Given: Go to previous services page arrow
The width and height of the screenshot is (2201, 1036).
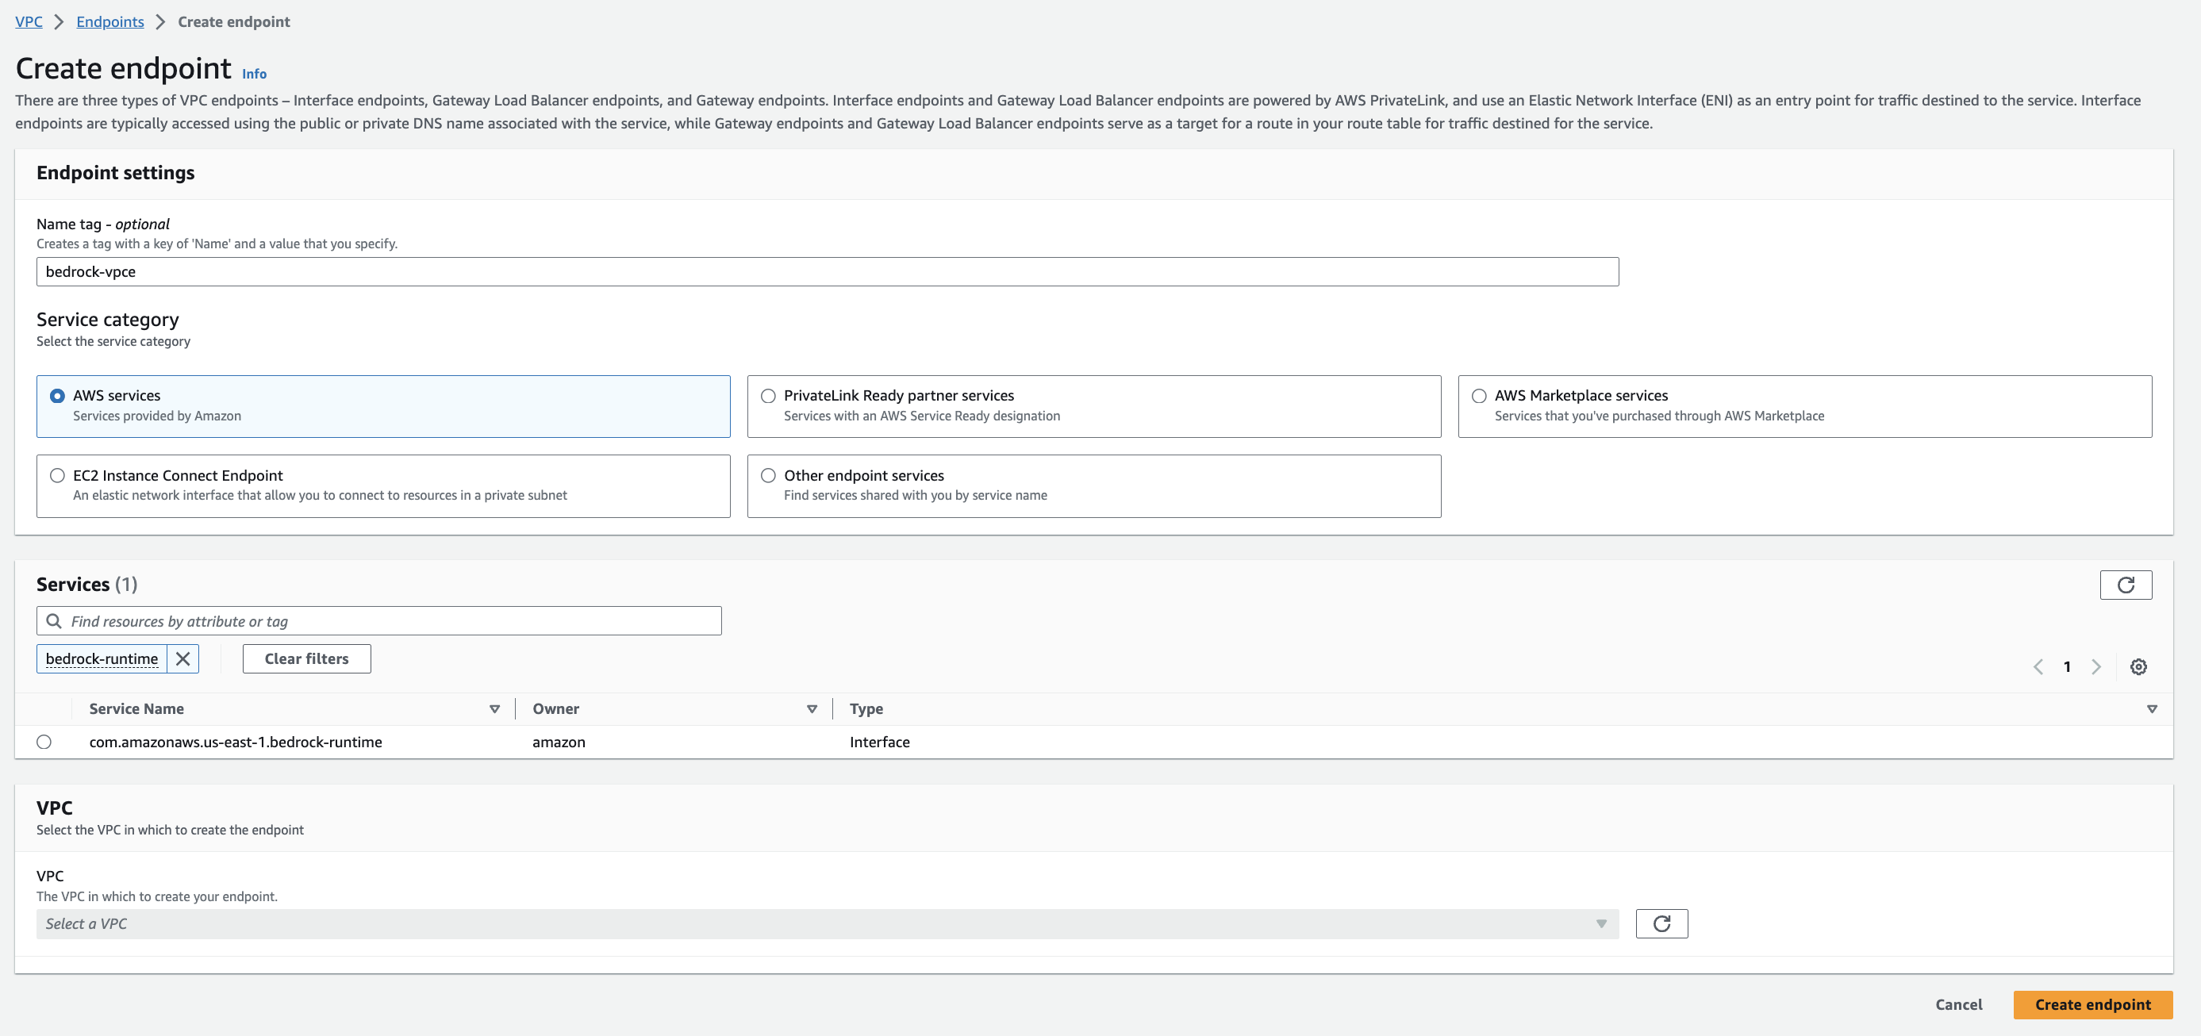Looking at the screenshot, I should 2038,667.
